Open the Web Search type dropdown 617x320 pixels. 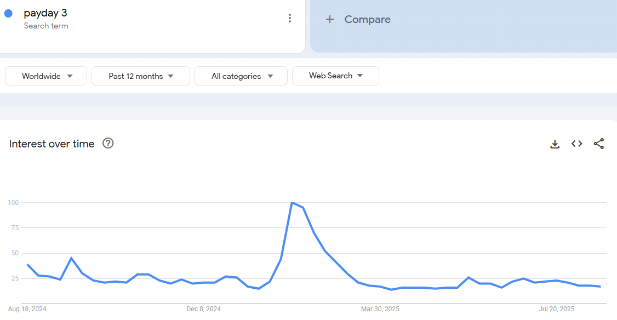click(x=335, y=76)
